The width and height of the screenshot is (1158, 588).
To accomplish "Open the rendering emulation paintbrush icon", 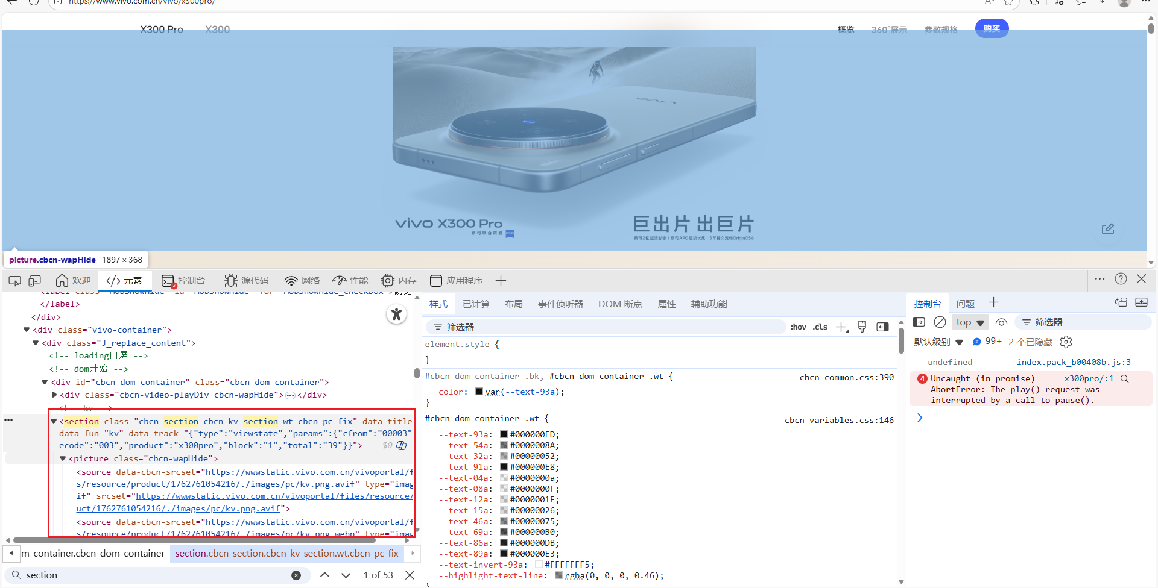I will 862,327.
